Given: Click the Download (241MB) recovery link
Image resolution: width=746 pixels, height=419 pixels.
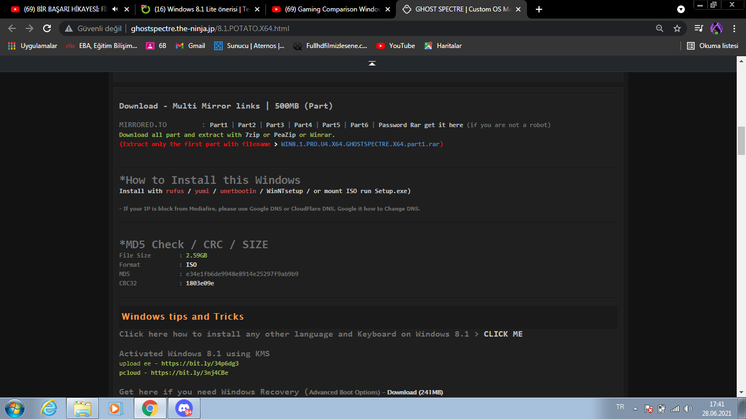Looking at the screenshot, I should tap(415, 392).
